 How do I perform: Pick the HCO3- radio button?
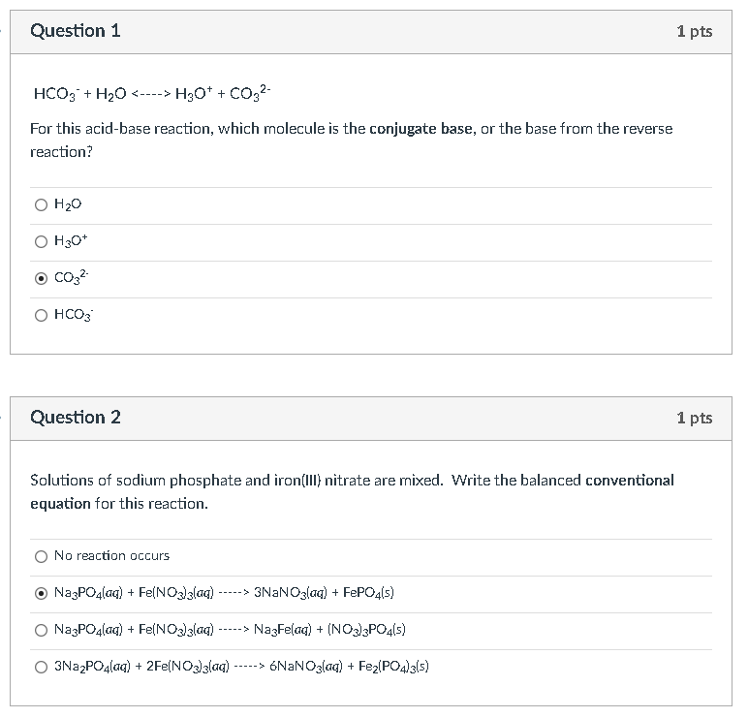41,315
